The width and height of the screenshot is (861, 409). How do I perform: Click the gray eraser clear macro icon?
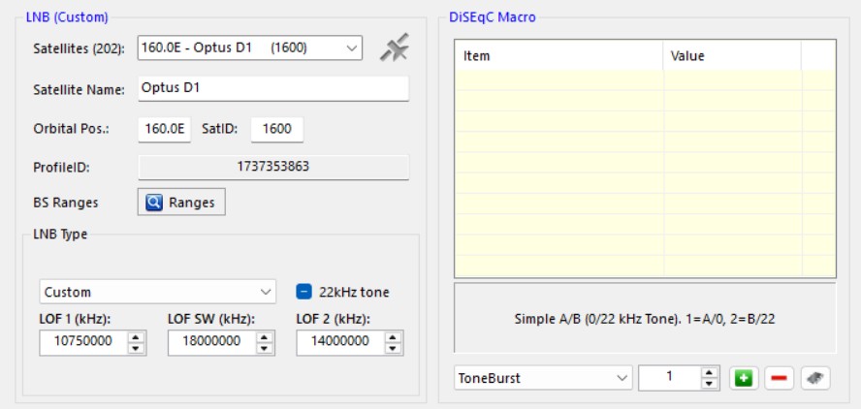[815, 379]
